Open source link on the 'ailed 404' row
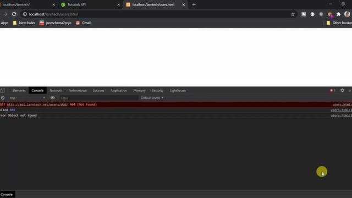 (341, 110)
